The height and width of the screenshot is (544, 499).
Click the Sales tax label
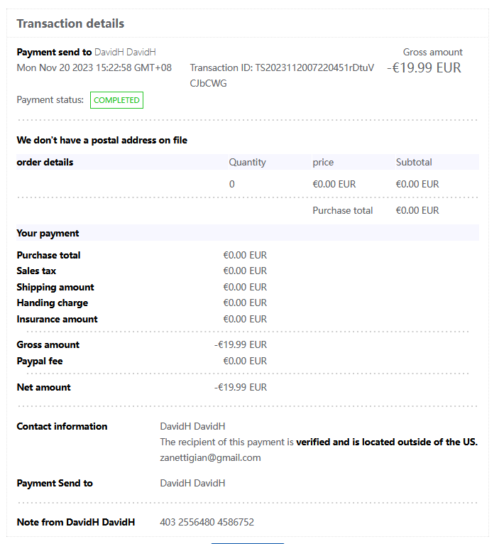click(x=36, y=271)
